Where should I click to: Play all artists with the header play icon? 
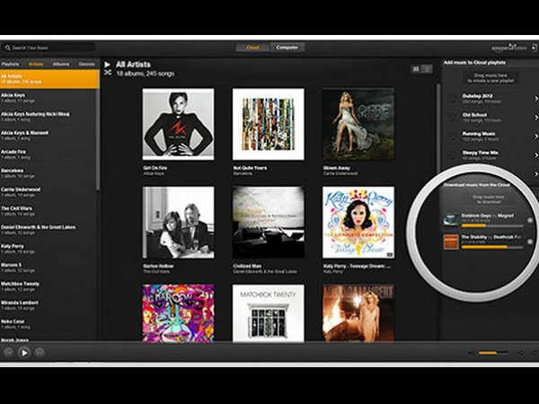107,65
